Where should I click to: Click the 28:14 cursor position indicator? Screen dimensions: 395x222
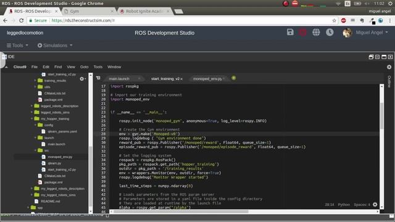point(329,205)
